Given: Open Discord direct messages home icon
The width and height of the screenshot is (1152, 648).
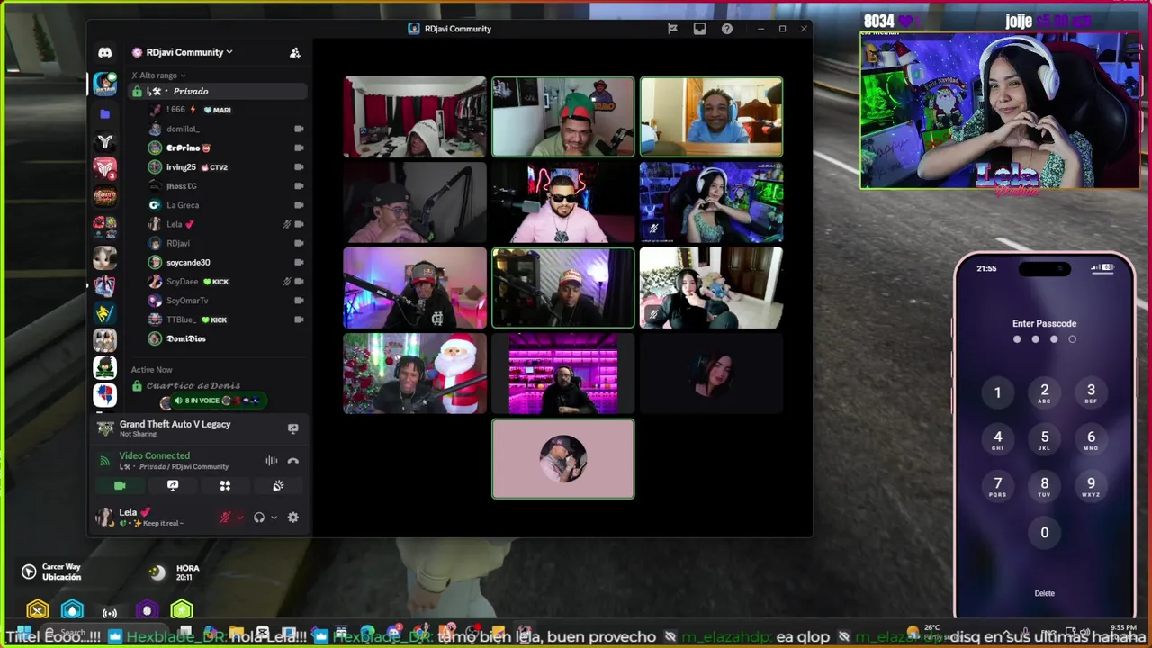Looking at the screenshot, I should [105, 53].
